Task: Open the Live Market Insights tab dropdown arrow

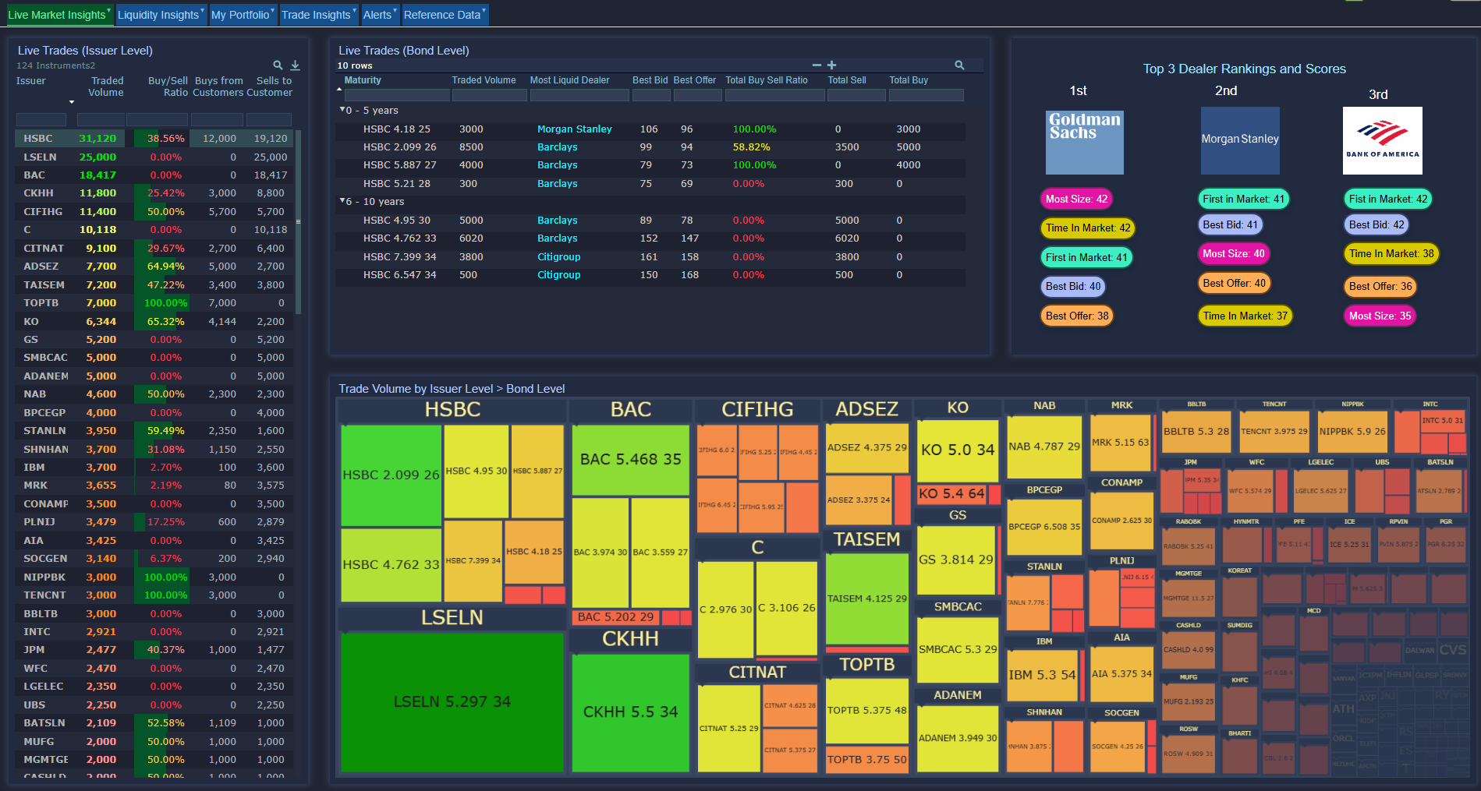Action: [108, 11]
